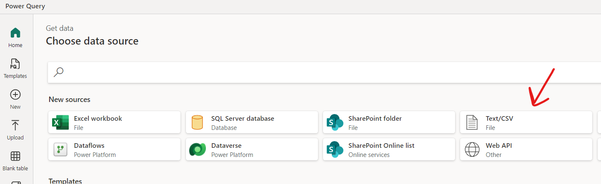
Task: Click the SharePoint folder icon
Action: click(335, 122)
